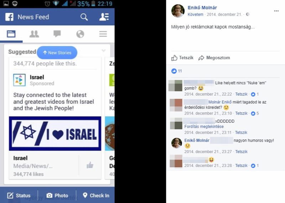The width and height of the screenshot is (285, 203).
Task: Toggle Tetszik on the 23:10 comment
Action: [242, 113]
